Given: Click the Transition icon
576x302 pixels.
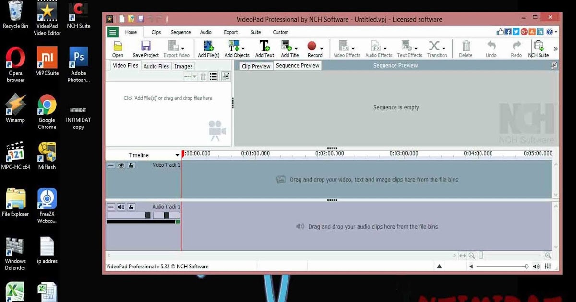Looking at the screenshot, I should pyautogui.click(x=434, y=46).
